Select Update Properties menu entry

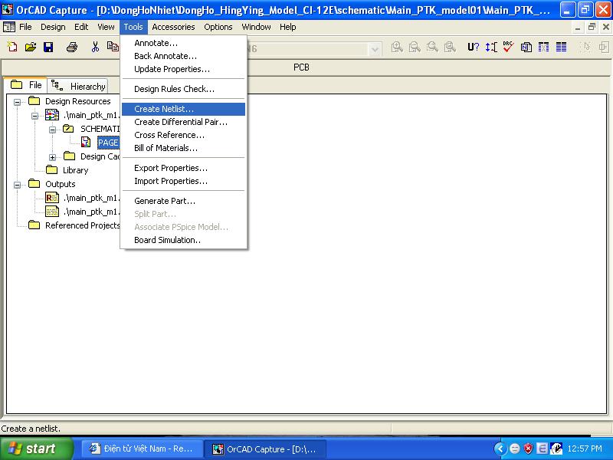(x=183, y=69)
